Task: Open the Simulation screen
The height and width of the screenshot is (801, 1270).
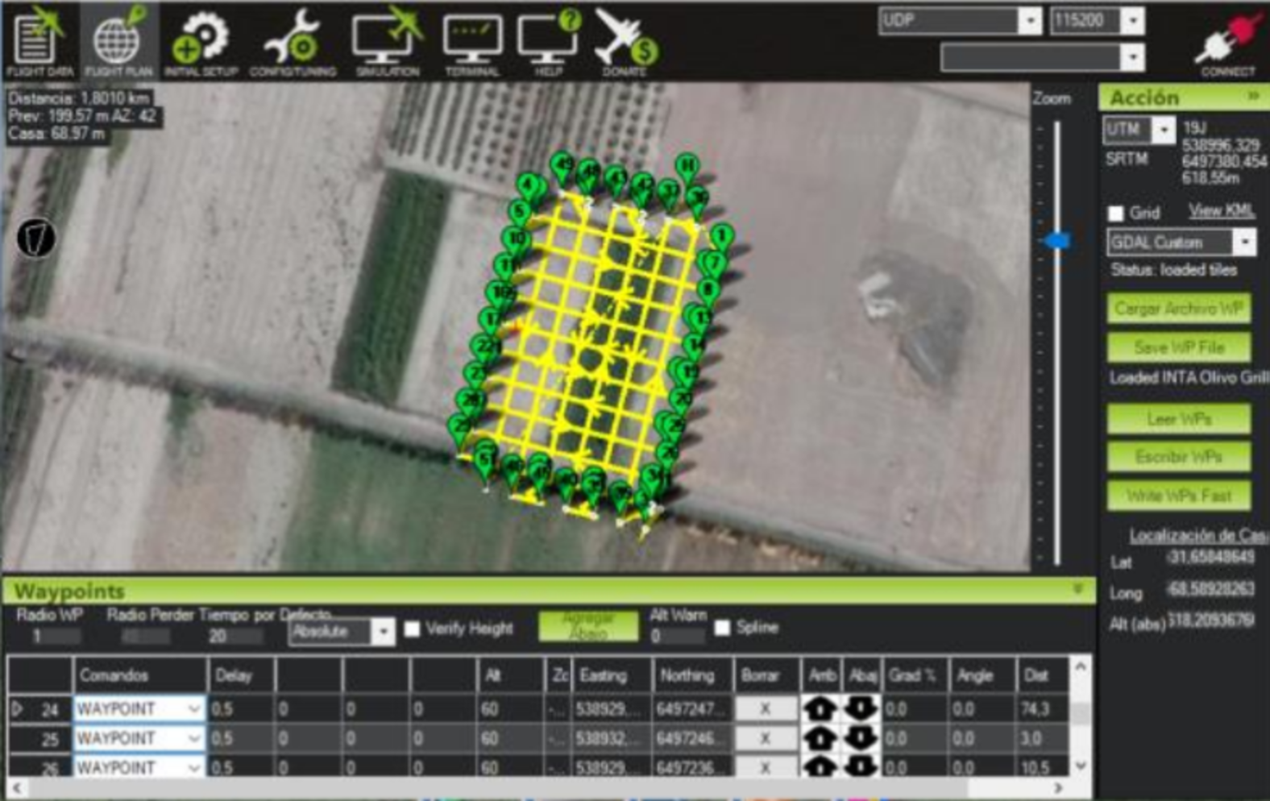Action: coord(388,42)
